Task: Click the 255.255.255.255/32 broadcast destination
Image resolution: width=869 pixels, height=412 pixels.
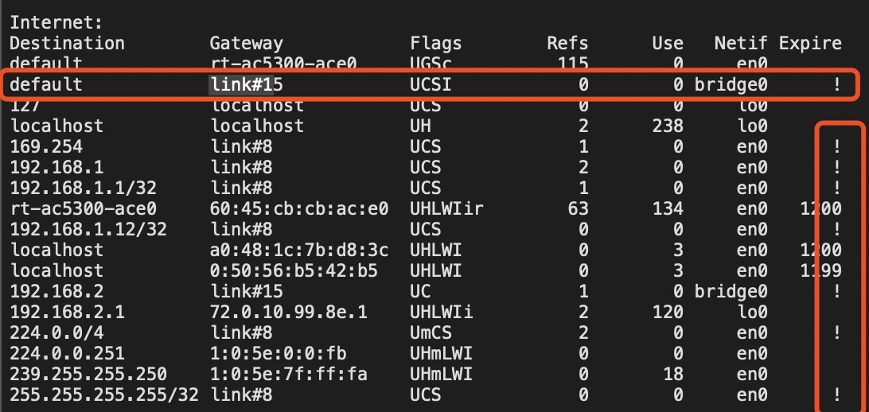Action: pos(102,395)
